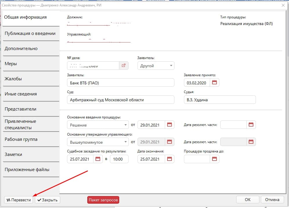Open calendar for Судебное заседание date
This screenshot has height=208, width=289.
(x=98, y=159)
